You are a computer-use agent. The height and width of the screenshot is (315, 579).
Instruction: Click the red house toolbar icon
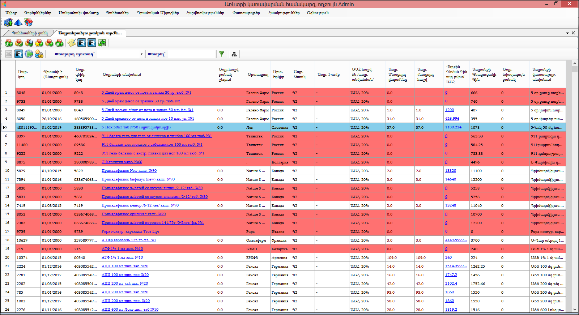(28, 23)
